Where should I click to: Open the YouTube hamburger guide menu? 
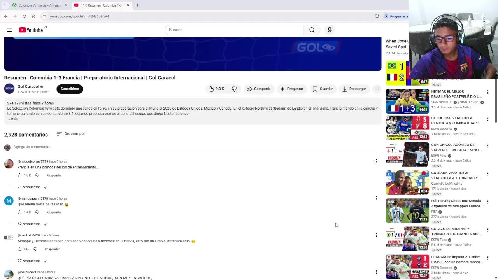[9, 30]
